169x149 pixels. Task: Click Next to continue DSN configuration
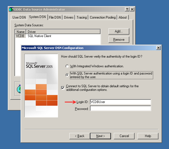(100, 136)
